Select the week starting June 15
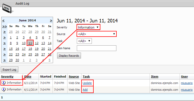This screenshot has width=194, height=101. [5, 49]
